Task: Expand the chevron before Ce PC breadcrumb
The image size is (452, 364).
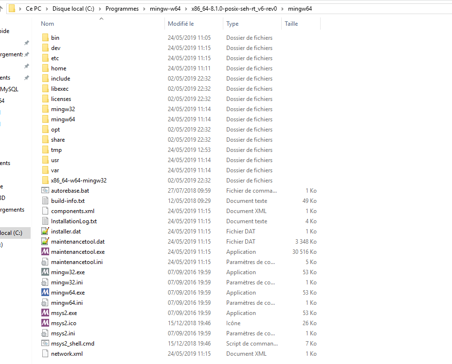Action: click(20, 9)
